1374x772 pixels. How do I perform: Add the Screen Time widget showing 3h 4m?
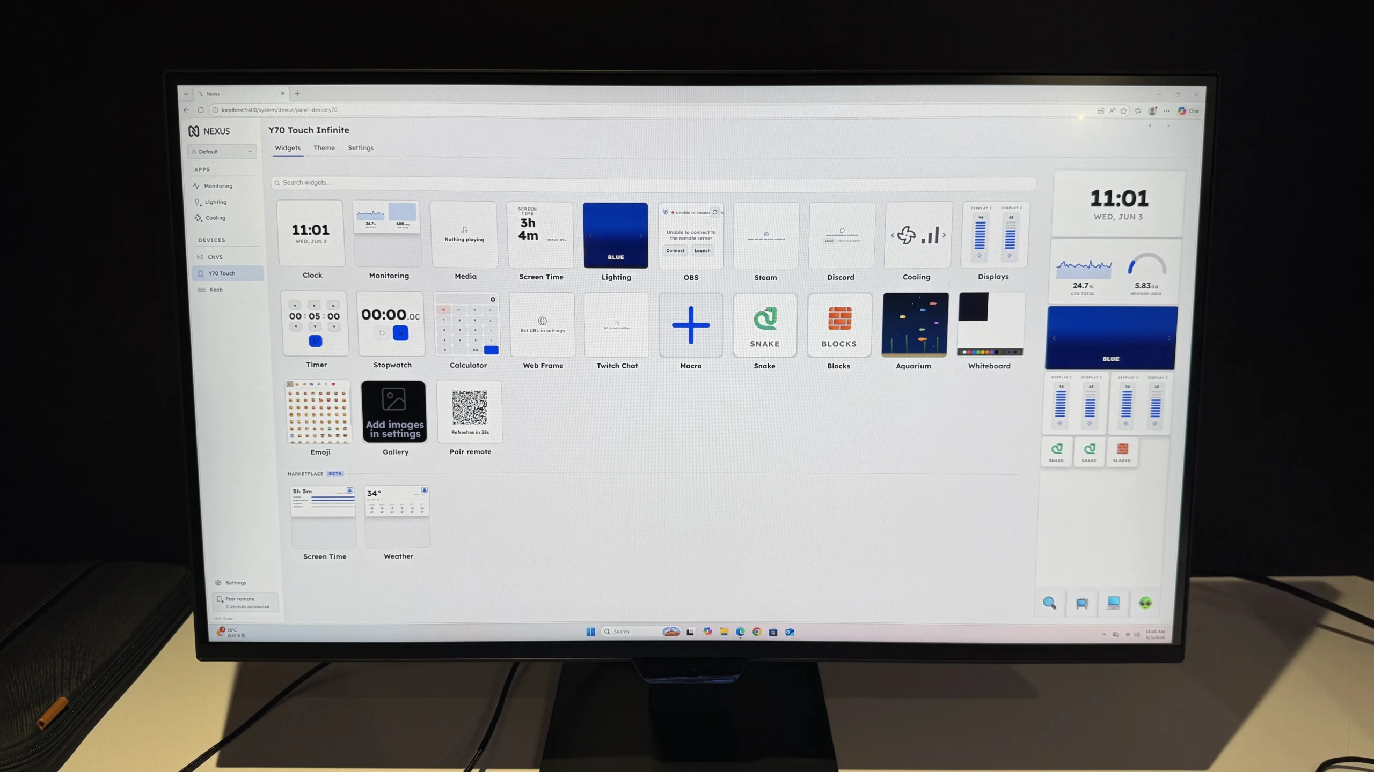(540, 235)
